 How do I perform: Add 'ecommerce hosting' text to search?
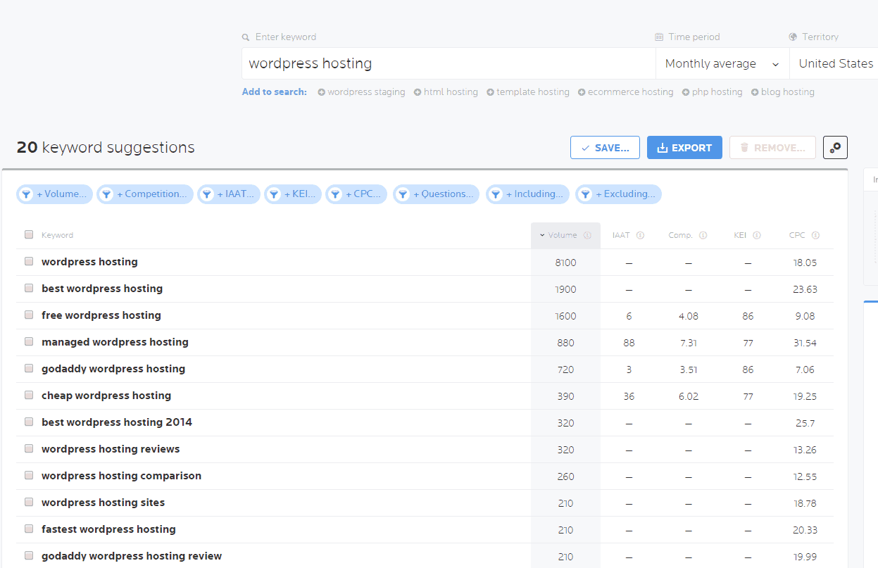pyautogui.click(x=630, y=92)
